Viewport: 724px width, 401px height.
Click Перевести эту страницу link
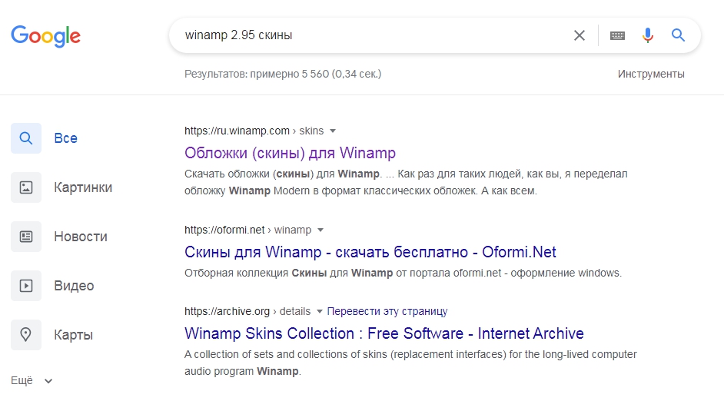pos(387,311)
